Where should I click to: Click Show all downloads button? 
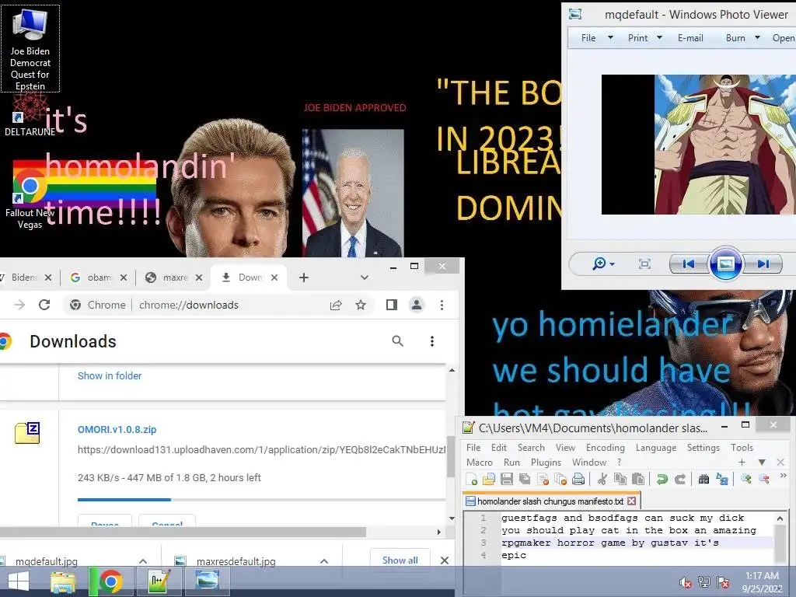click(x=400, y=560)
